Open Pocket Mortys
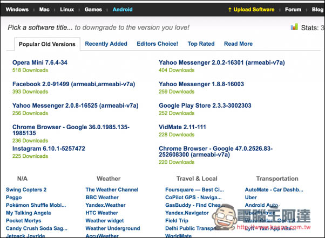The height and width of the screenshot is (238, 325). click(23, 221)
